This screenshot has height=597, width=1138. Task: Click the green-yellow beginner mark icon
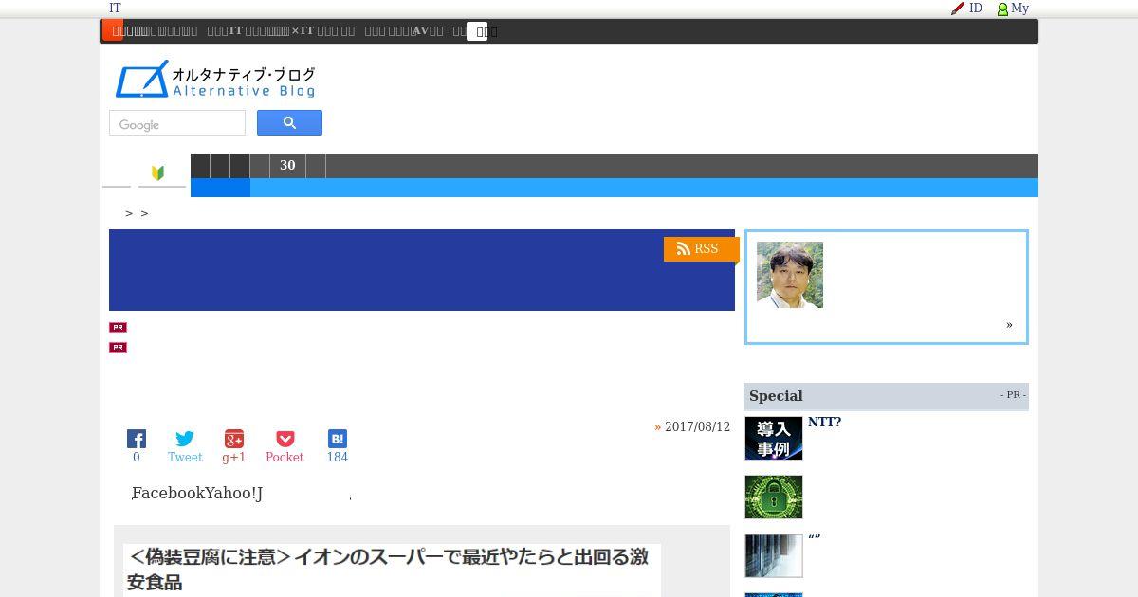tap(158, 172)
